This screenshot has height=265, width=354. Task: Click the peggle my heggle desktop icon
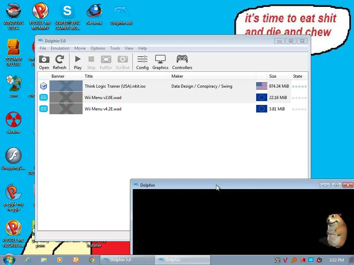pos(13,198)
